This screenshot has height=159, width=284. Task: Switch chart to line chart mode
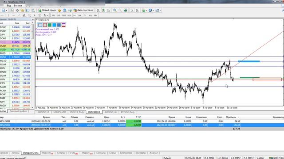pyautogui.click(x=109, y=10)
